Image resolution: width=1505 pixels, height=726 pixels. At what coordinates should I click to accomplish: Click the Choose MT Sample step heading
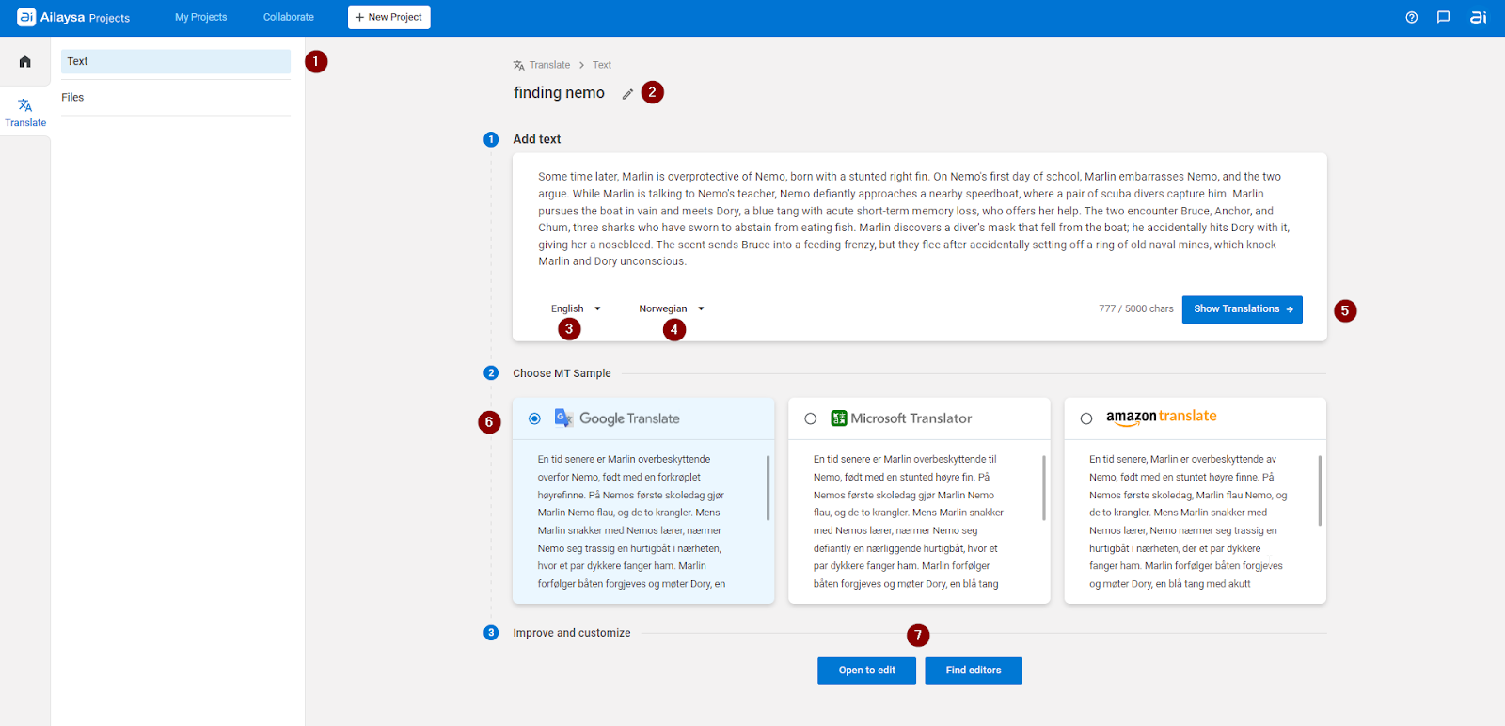[x=562, y=373]
